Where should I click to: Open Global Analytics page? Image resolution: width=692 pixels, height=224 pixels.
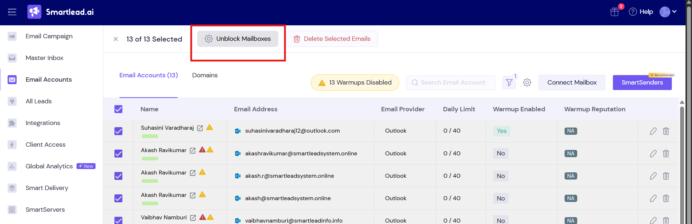click(49, 166)
